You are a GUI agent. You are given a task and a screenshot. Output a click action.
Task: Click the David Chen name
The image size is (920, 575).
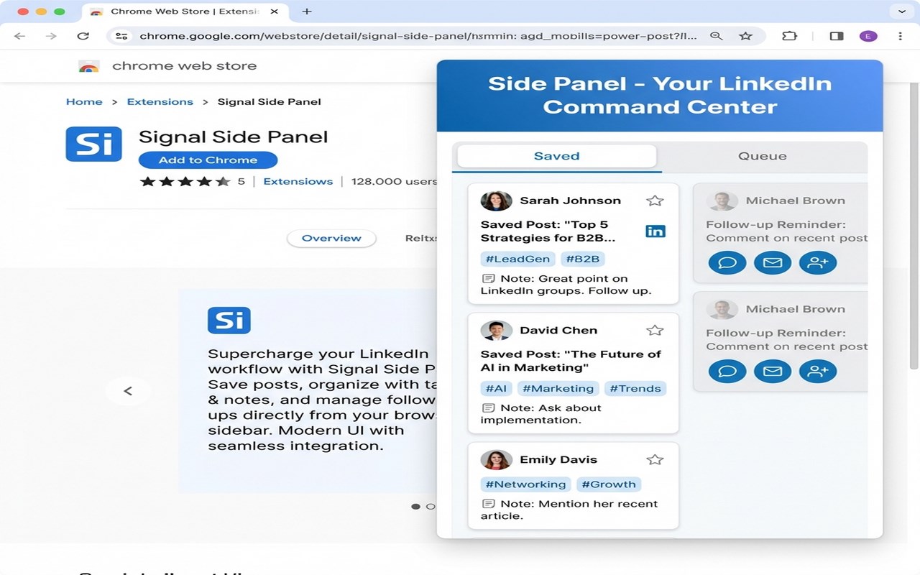(558, 331)
